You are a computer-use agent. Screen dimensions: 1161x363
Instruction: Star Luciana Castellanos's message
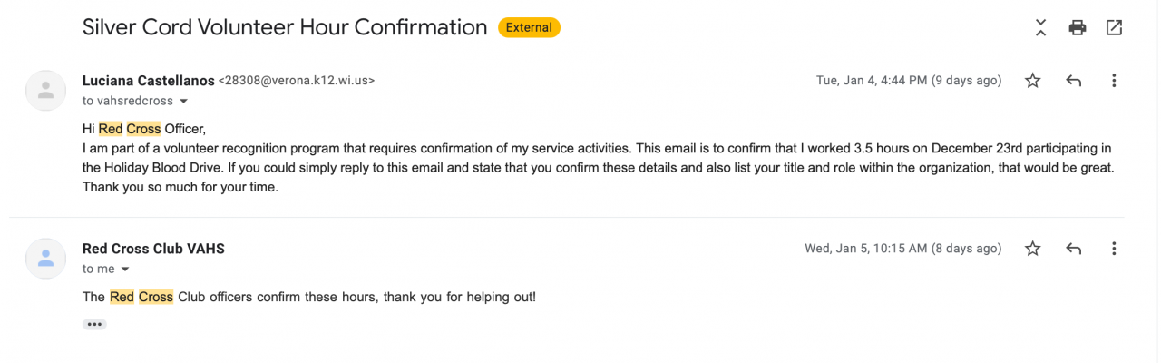(1032, 81)
